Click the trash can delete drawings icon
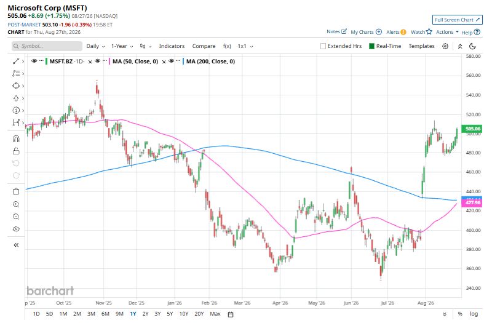Screen dimensions: 484x323 16,192
